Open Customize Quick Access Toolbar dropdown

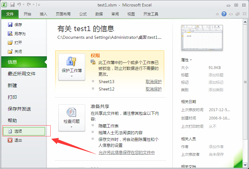point(39,5)
